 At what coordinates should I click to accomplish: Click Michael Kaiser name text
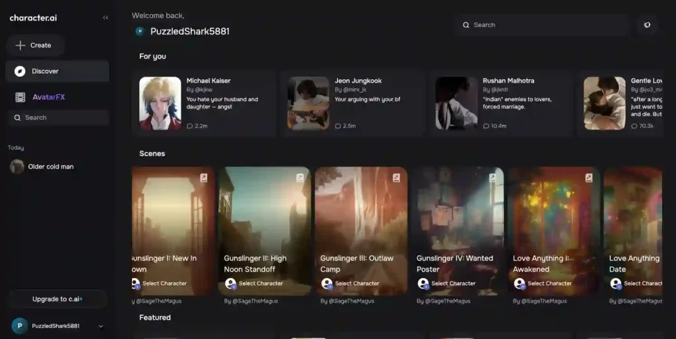(x=208, y=81)
